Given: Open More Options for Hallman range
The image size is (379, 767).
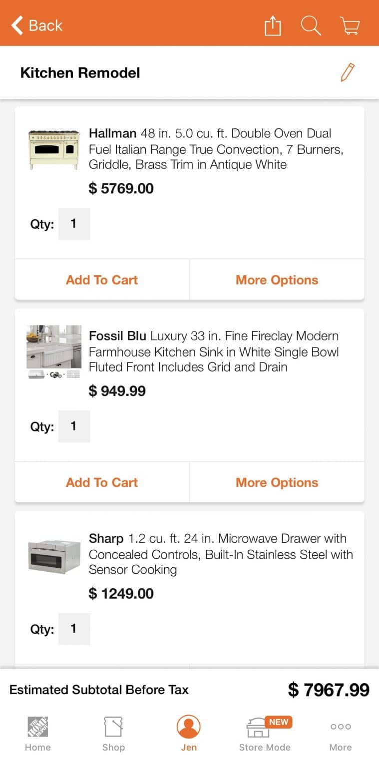Looking at the screenshot, I should (x=277, y=280).
